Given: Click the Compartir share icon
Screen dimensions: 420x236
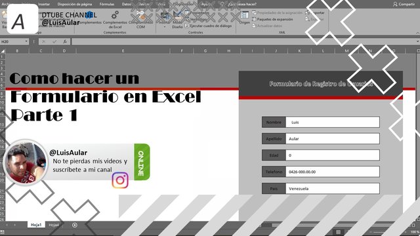Looking at the screenshot, I should 395,4.
